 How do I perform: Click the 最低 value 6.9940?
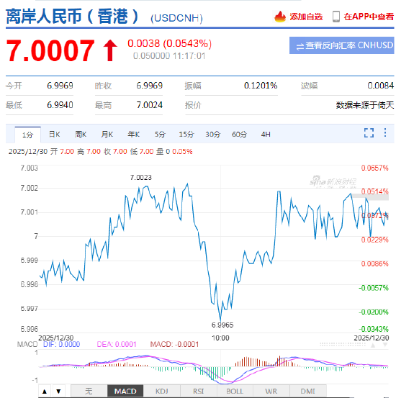point(60,105)
